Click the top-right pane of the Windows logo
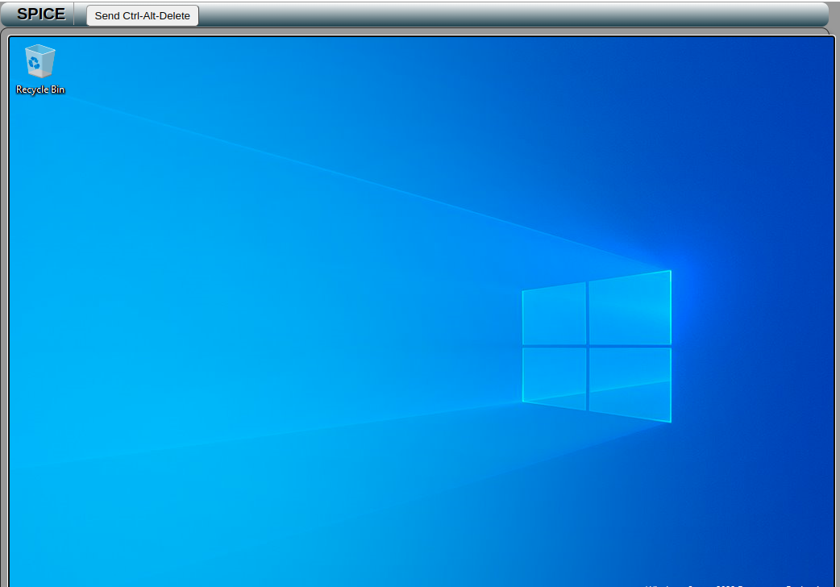Viewport: 840px width, 587px height. [x=630, y=308]
